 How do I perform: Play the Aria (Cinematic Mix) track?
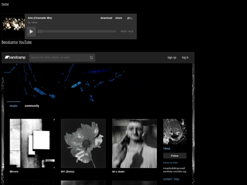tap(31, 32)
